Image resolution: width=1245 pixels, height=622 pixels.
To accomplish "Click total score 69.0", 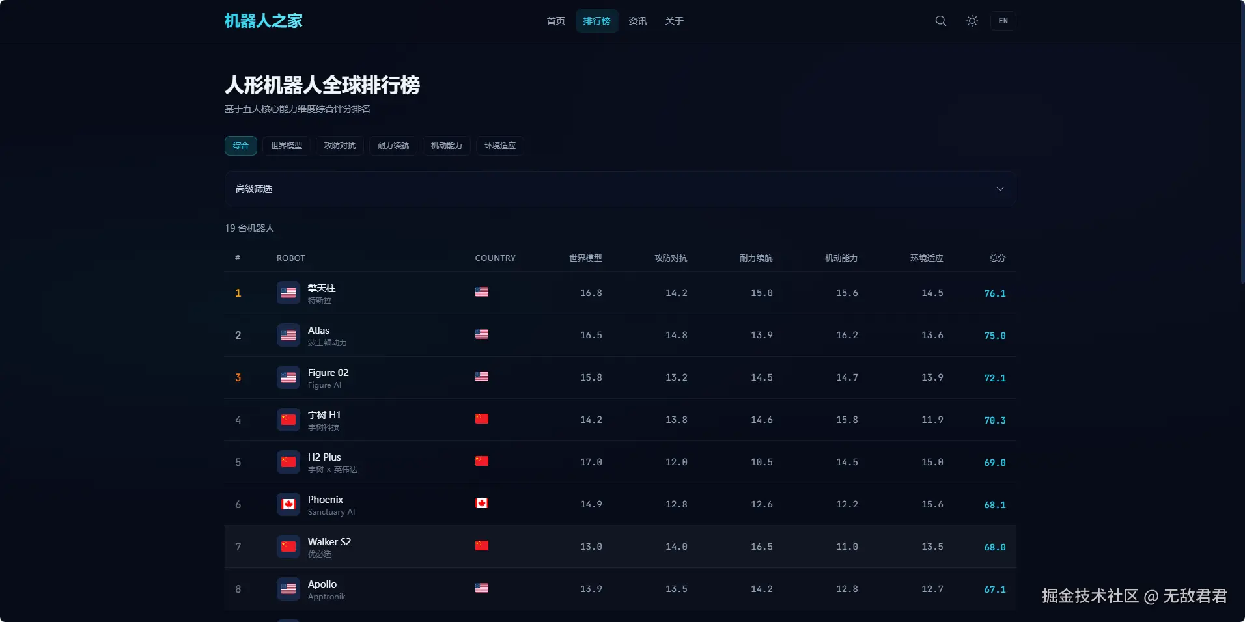I will (x=995, y=463).
